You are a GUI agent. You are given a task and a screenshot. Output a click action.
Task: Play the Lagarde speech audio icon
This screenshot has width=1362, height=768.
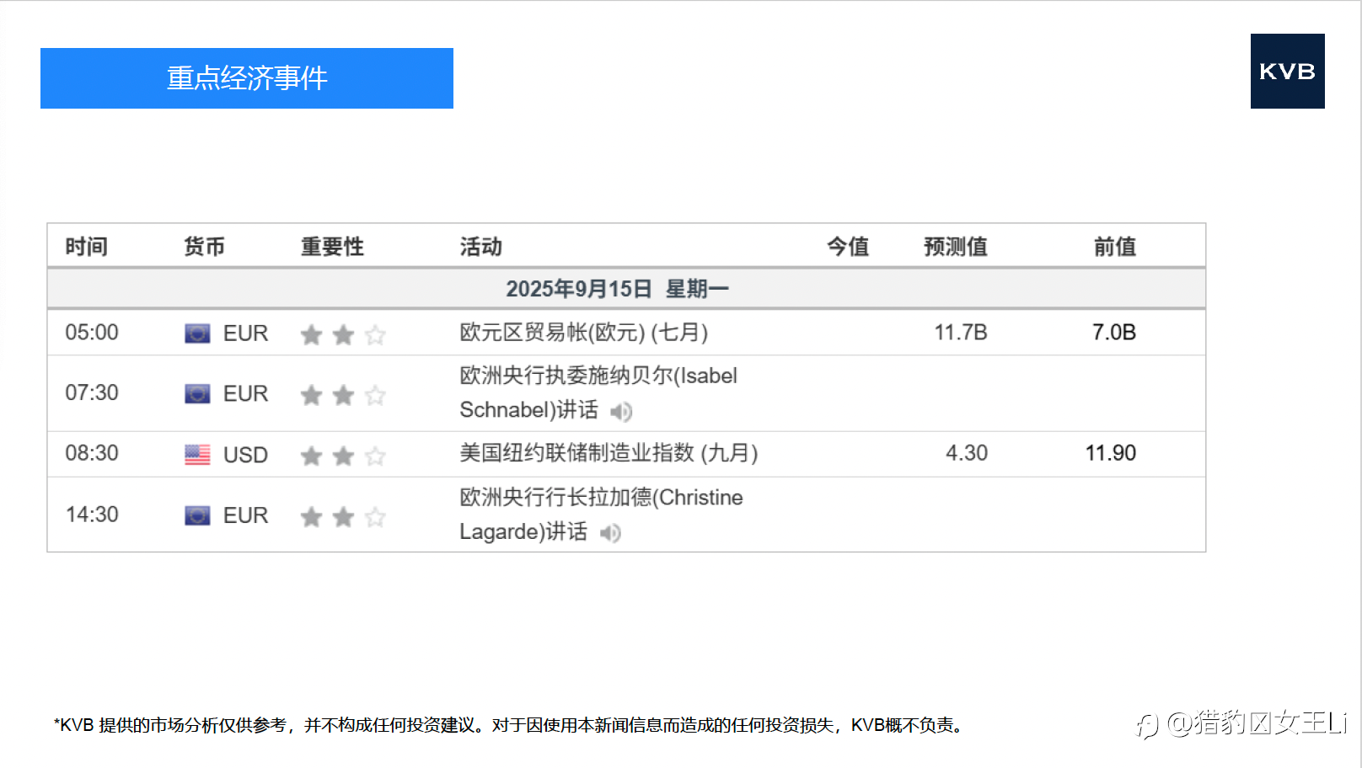(611, 533)
